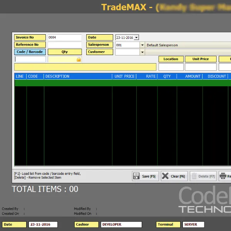Click the bottom Terminal label

(x=168, y=224)
